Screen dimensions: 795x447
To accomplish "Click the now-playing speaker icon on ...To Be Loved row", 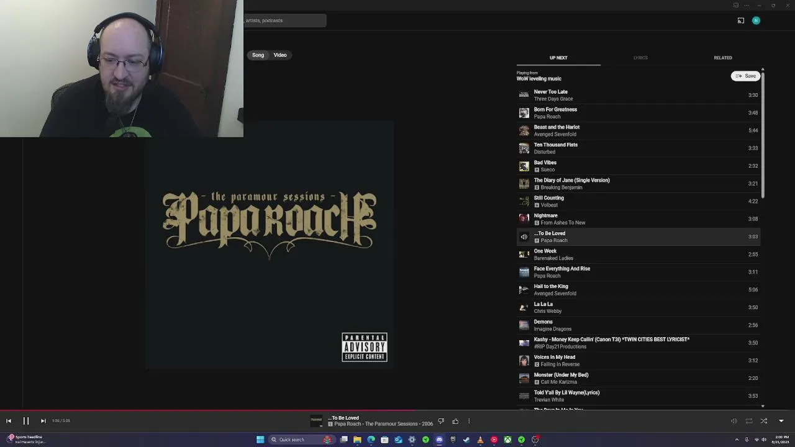I will point(524,237).
